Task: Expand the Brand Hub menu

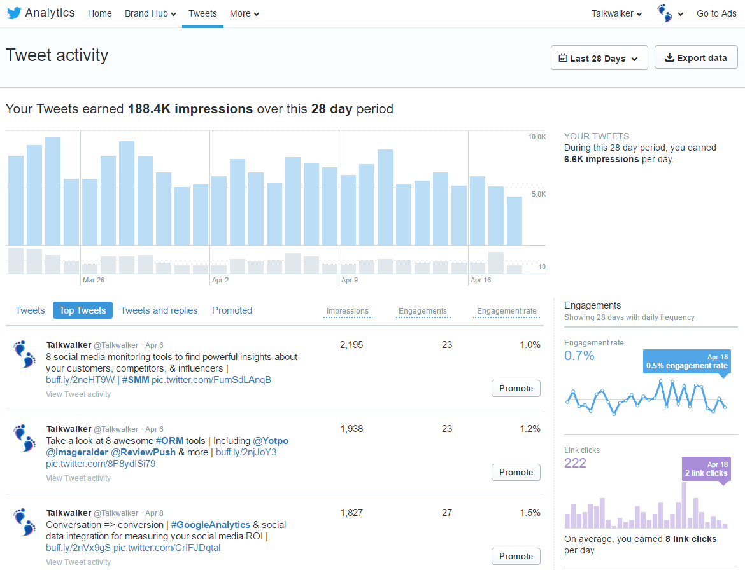Action: pos(150,13)
